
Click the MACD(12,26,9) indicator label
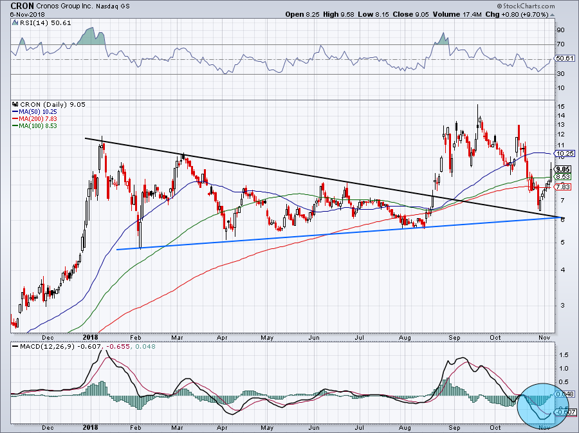coord(47,347)
